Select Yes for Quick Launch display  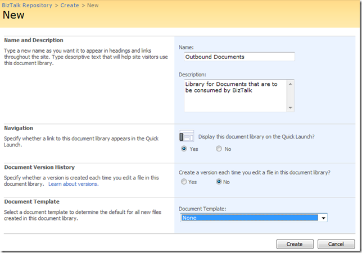184,149
